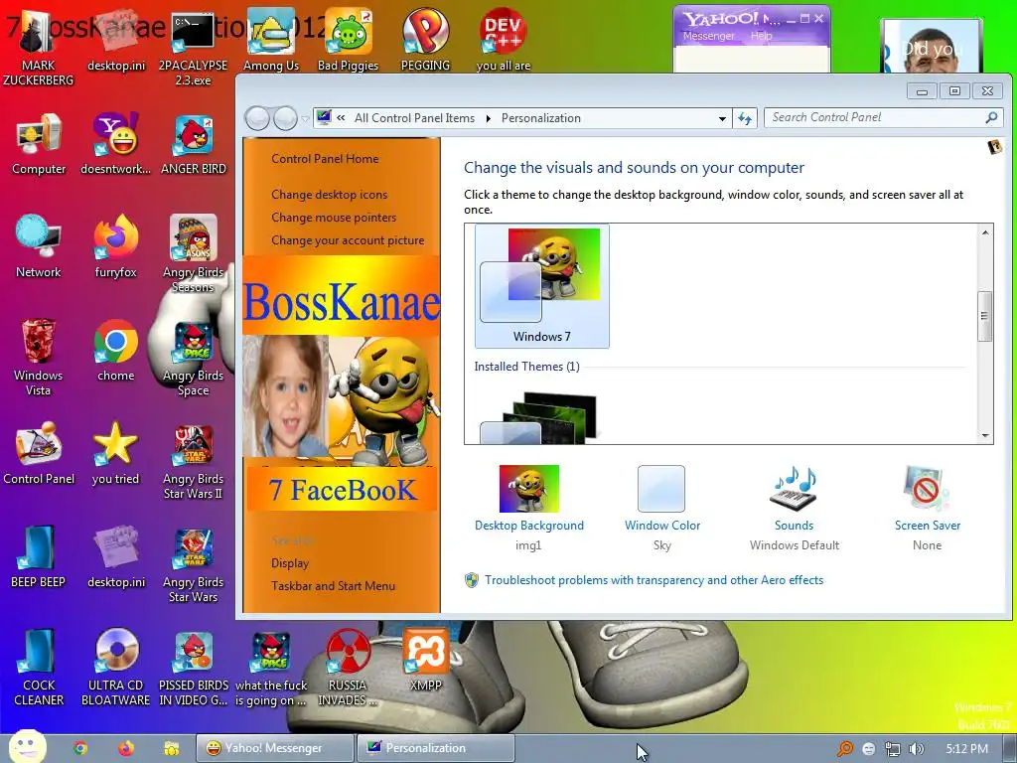Open the ULTRA CD BLOATWARE disc icon

click(x=115, y=667)
